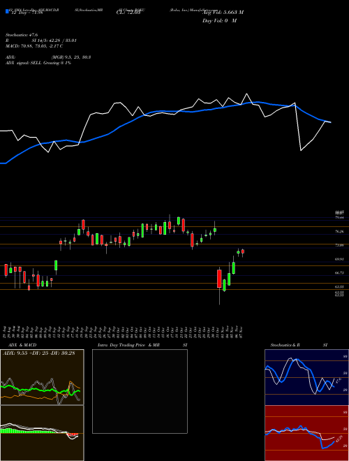Click the 'ADX signal: SELL Growing @ 1%' text

38,63
